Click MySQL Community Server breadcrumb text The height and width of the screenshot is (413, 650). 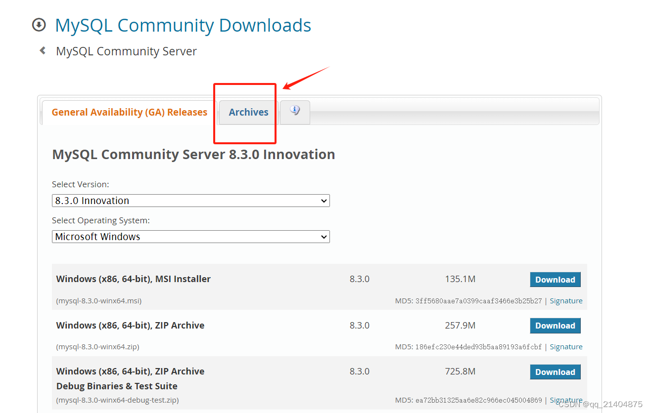pyautogui.click(x=127, y=51)
